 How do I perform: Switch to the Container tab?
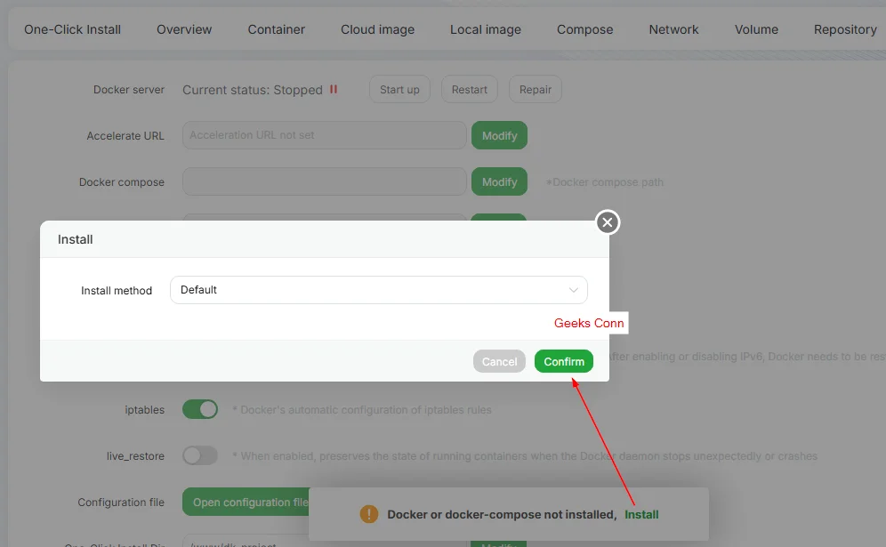276,29
